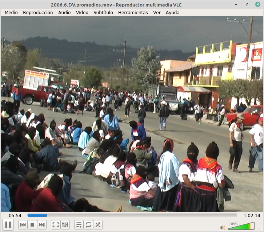Screen dimensions: 264x232
Task: Show the extended settings equalizer panel
Action: point(65,225)
